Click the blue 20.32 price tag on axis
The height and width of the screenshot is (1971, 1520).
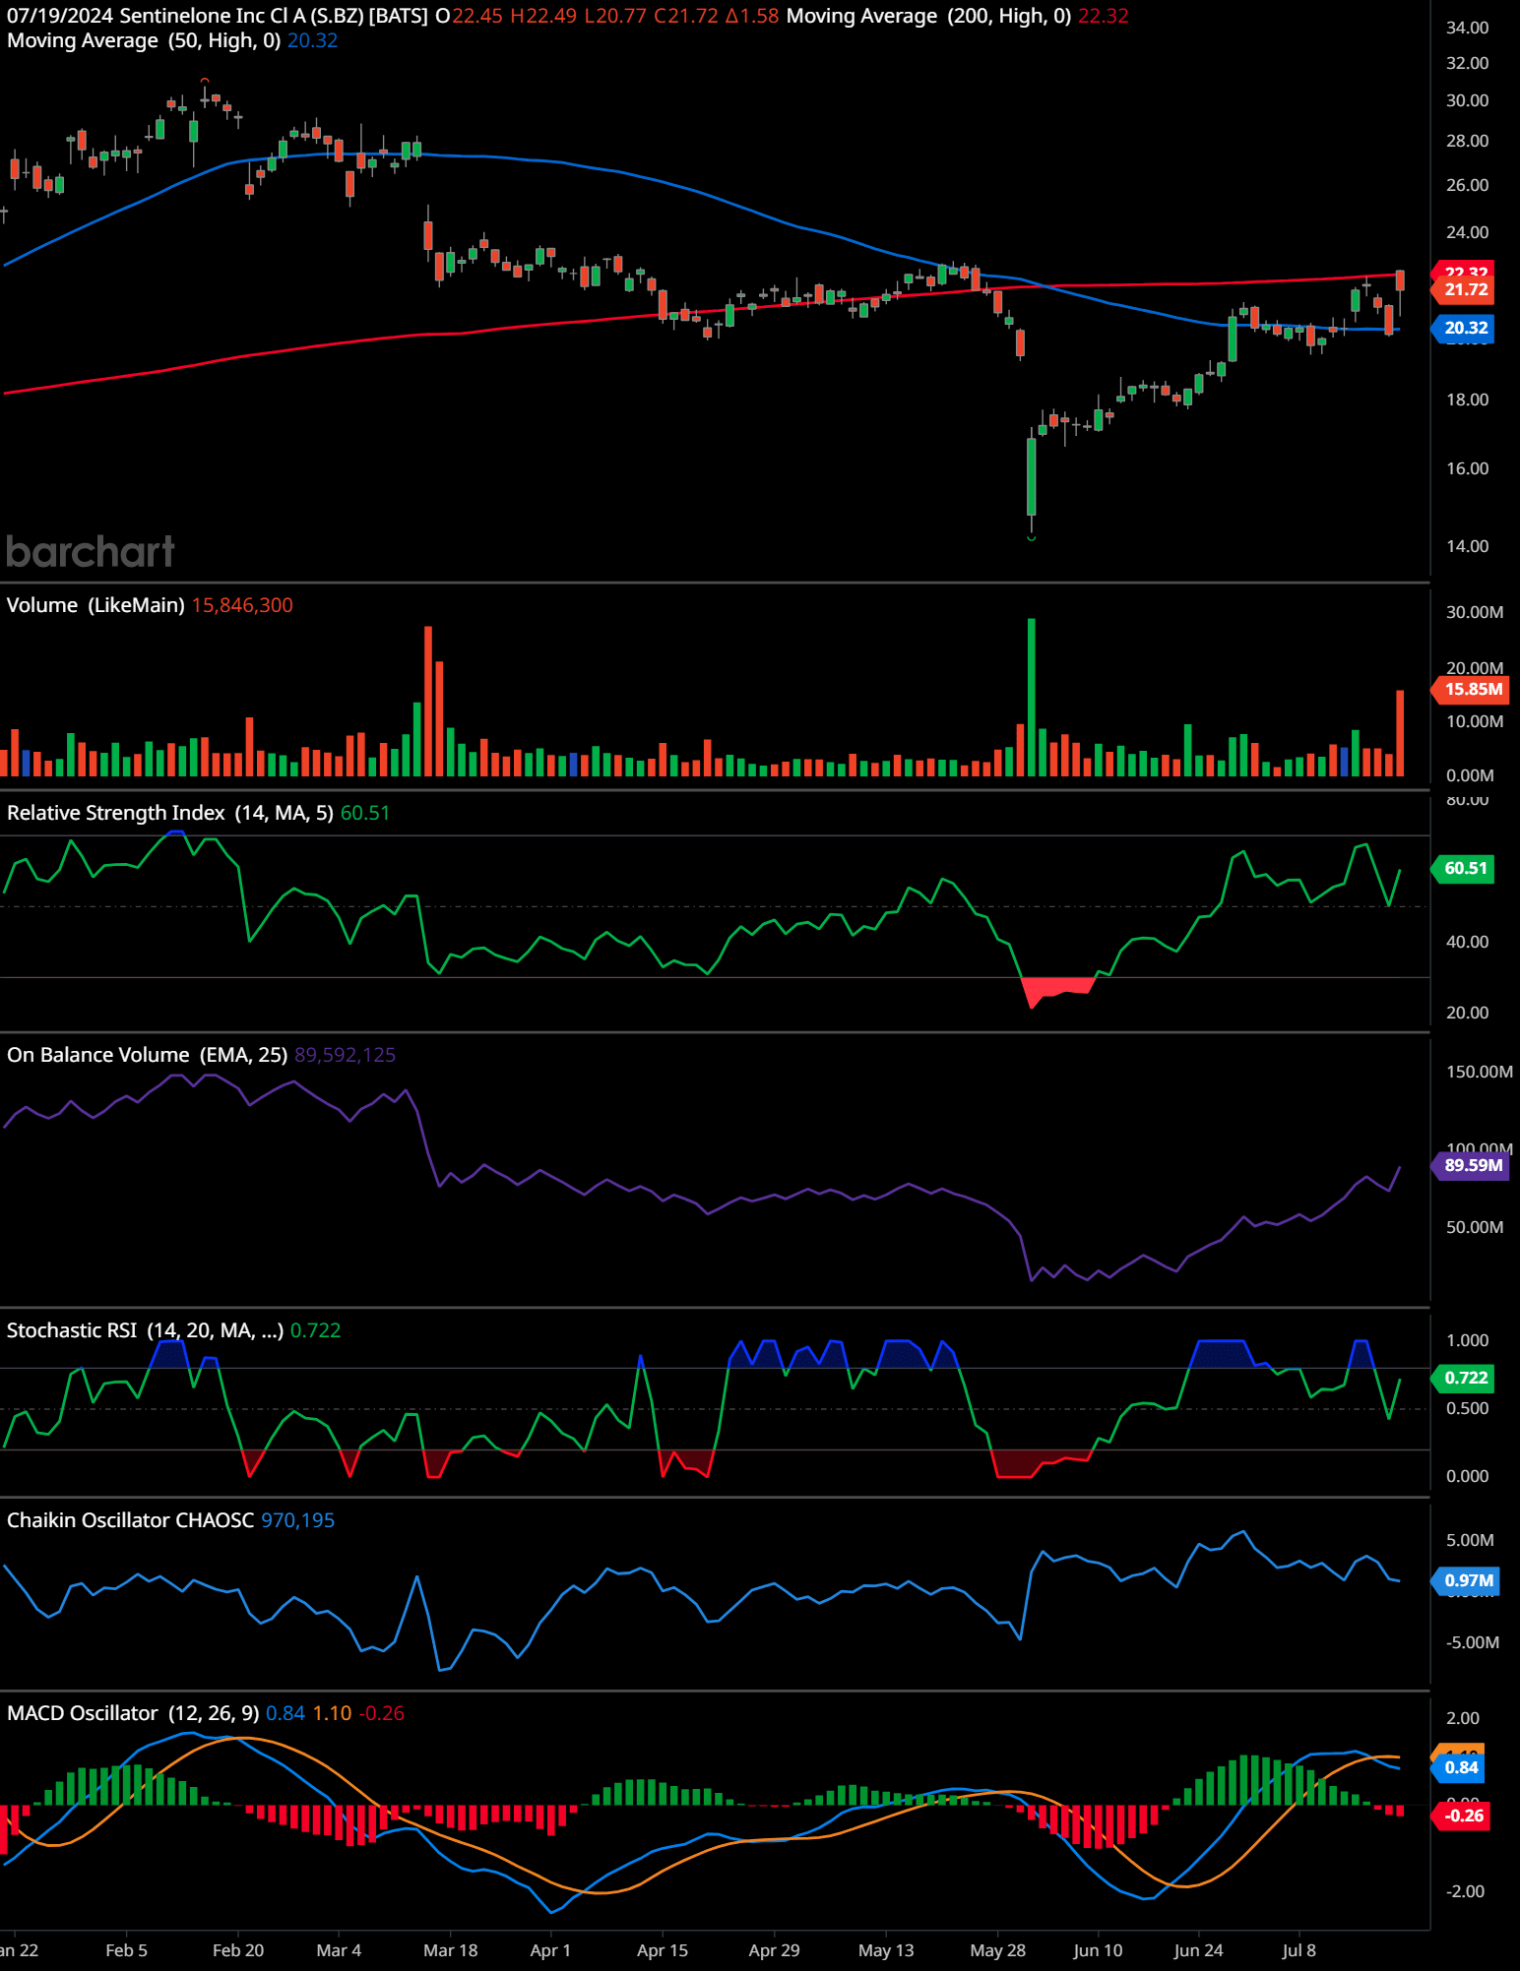pyautogui.click(x=1465, y=328)
